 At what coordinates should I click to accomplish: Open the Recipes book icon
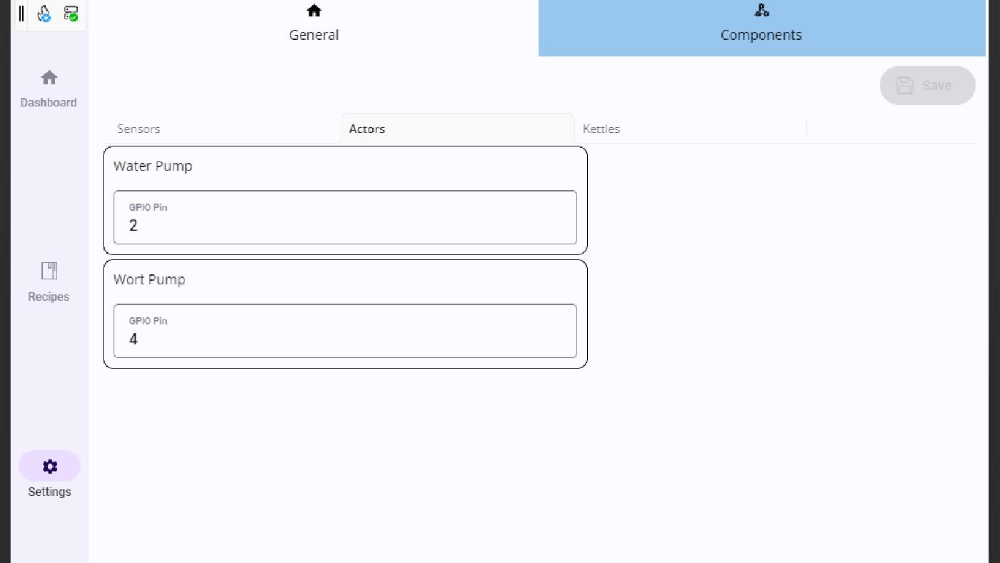(x=49, y=271)
